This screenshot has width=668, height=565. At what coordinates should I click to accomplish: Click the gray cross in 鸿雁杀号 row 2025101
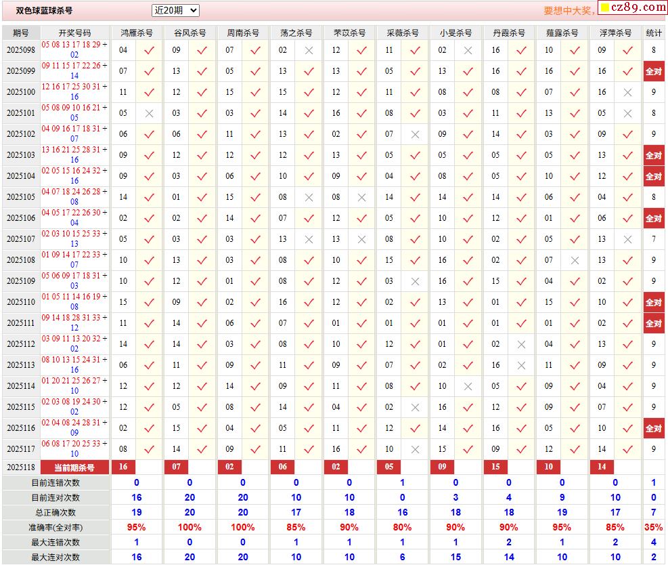click(x=150, y=113)
